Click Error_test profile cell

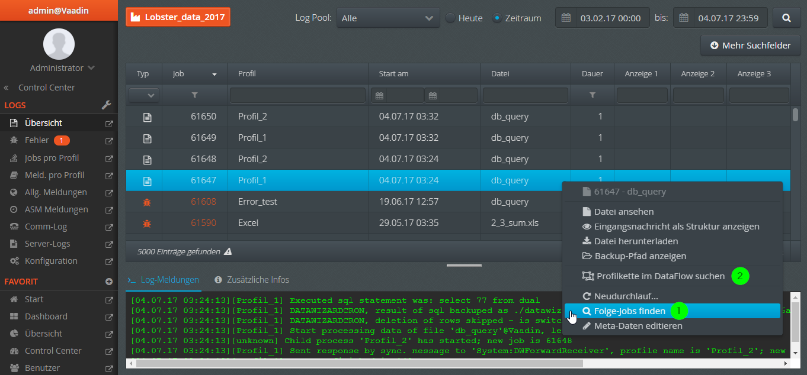pos(258,202)
